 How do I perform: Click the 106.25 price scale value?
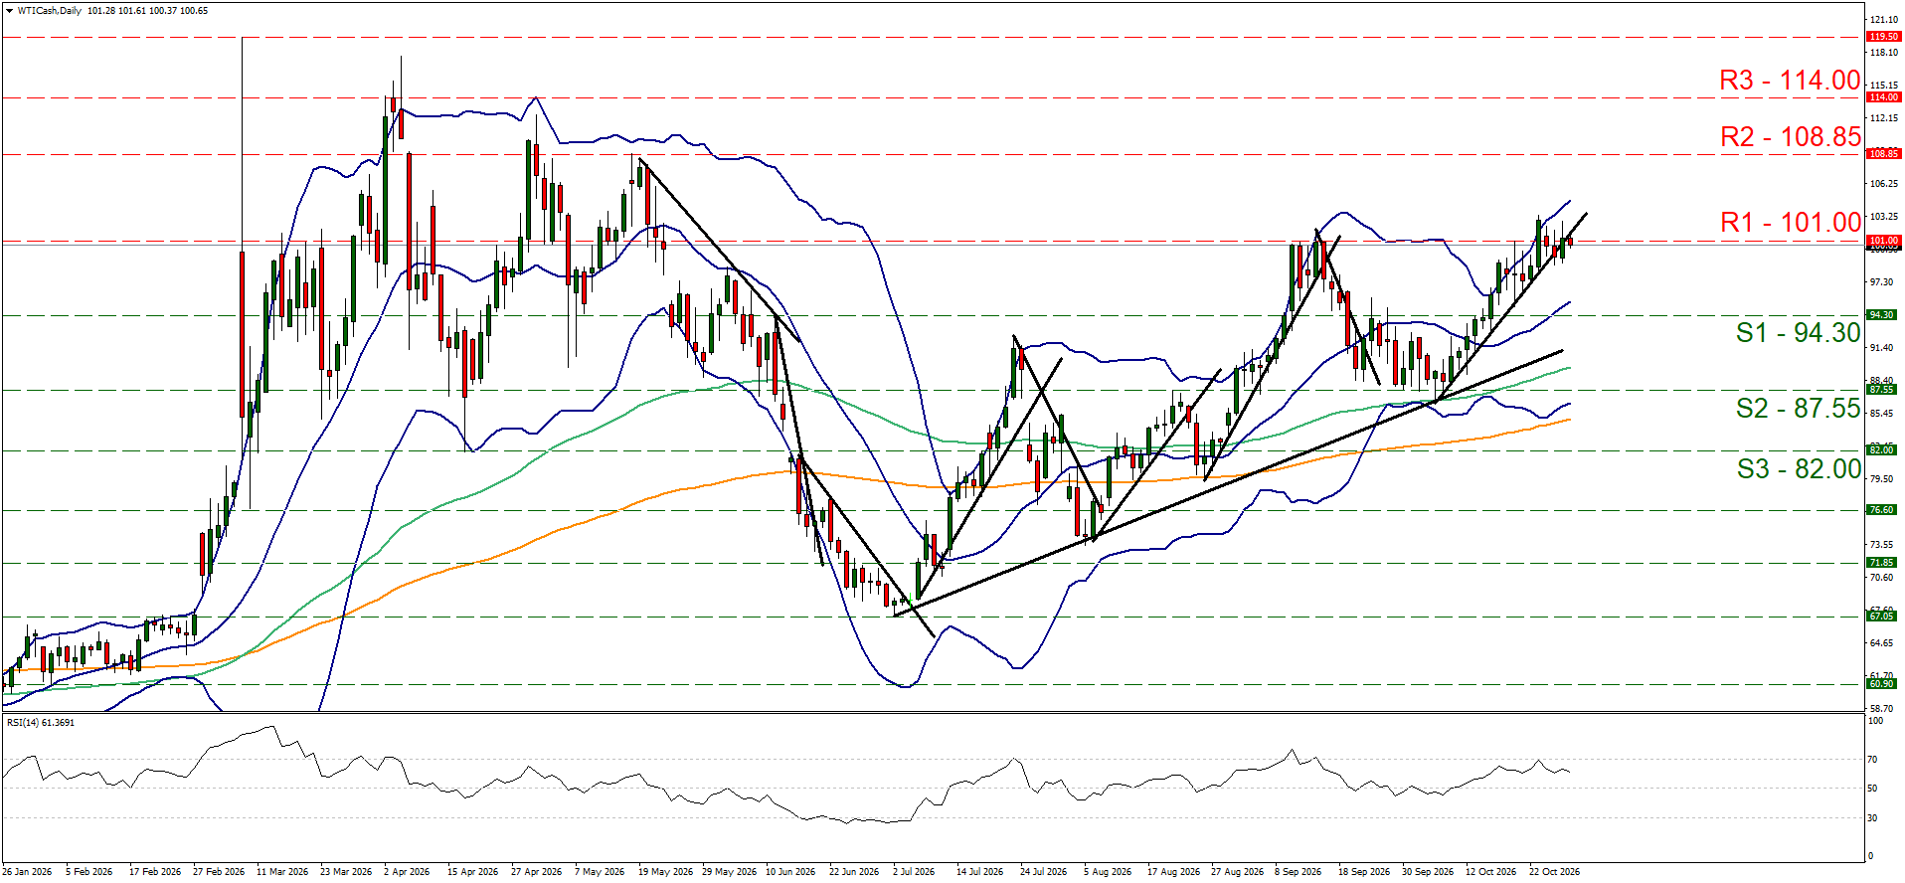click(x=1883, y=184)
